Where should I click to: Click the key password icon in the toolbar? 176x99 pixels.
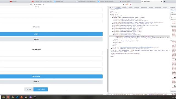pos(123,4)
